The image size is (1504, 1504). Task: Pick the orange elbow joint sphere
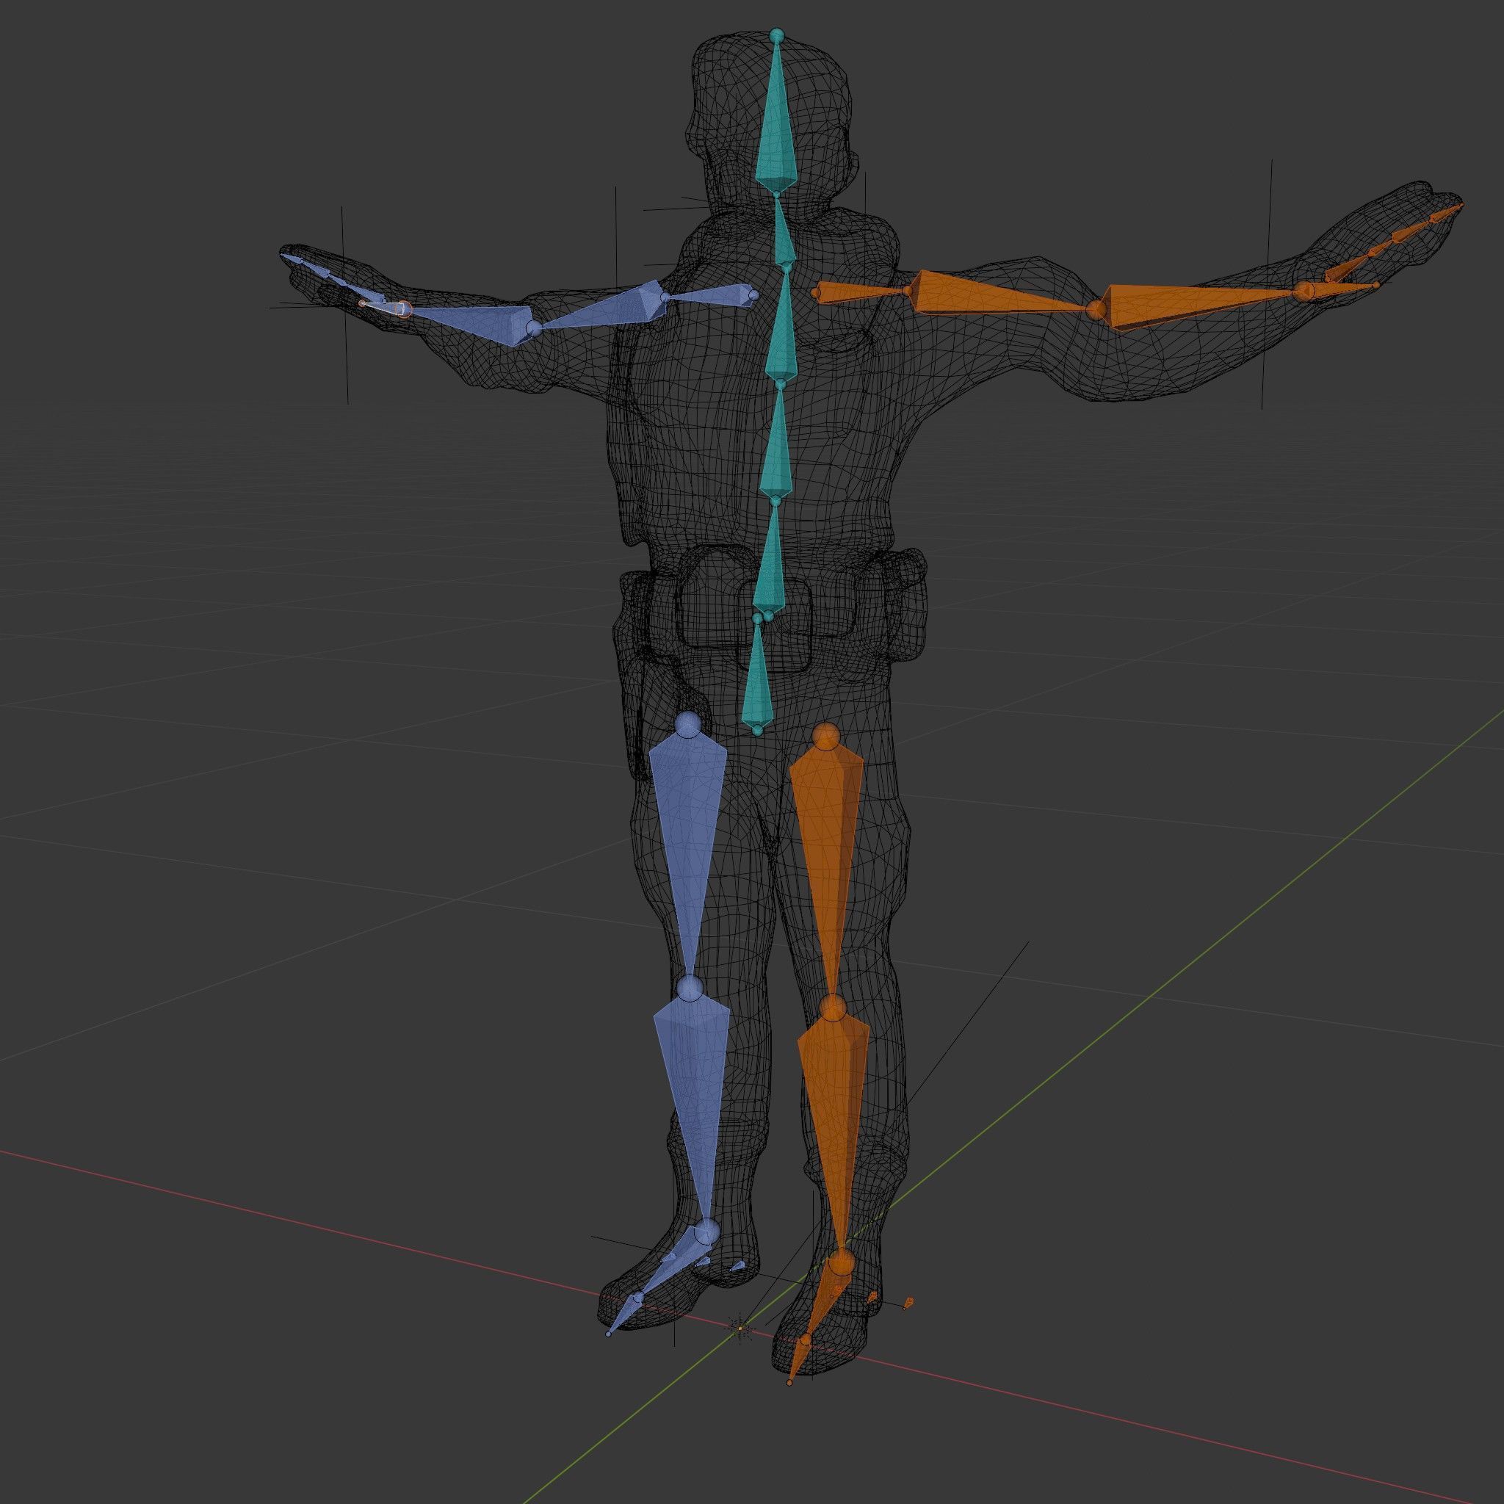pos(1096,309)
